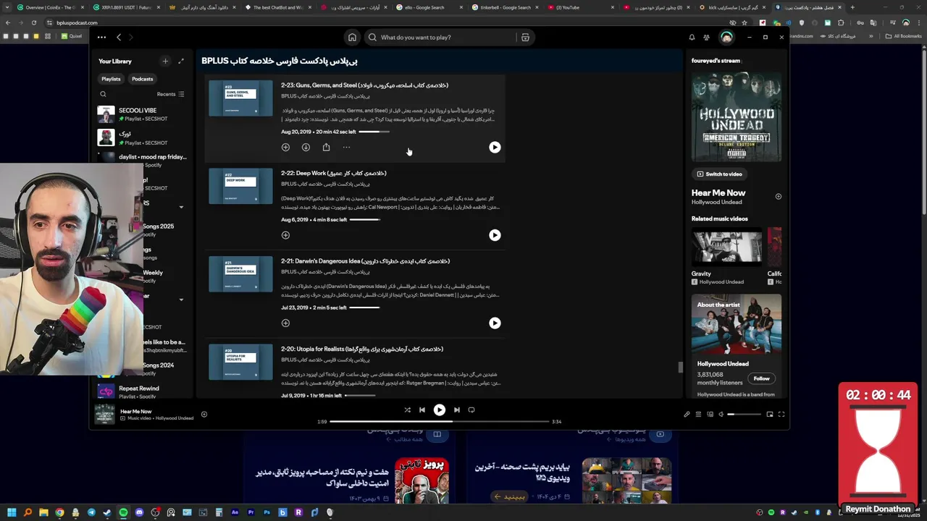
Task: Play the Darwin's Dangerous Idea episode
Action: [x=495, y=323]
